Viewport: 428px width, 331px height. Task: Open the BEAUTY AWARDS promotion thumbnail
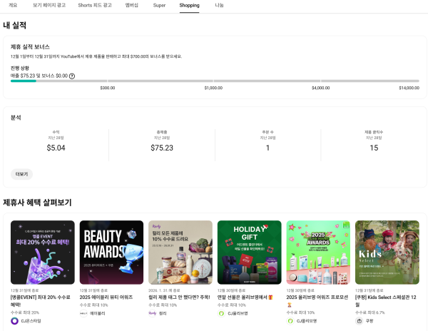pos(111,252)
